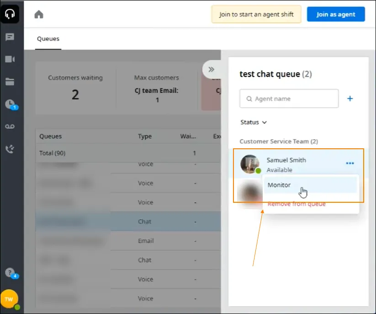Click the Queues column header
Viewport: 376px width, 314px height.
[51, 136]
